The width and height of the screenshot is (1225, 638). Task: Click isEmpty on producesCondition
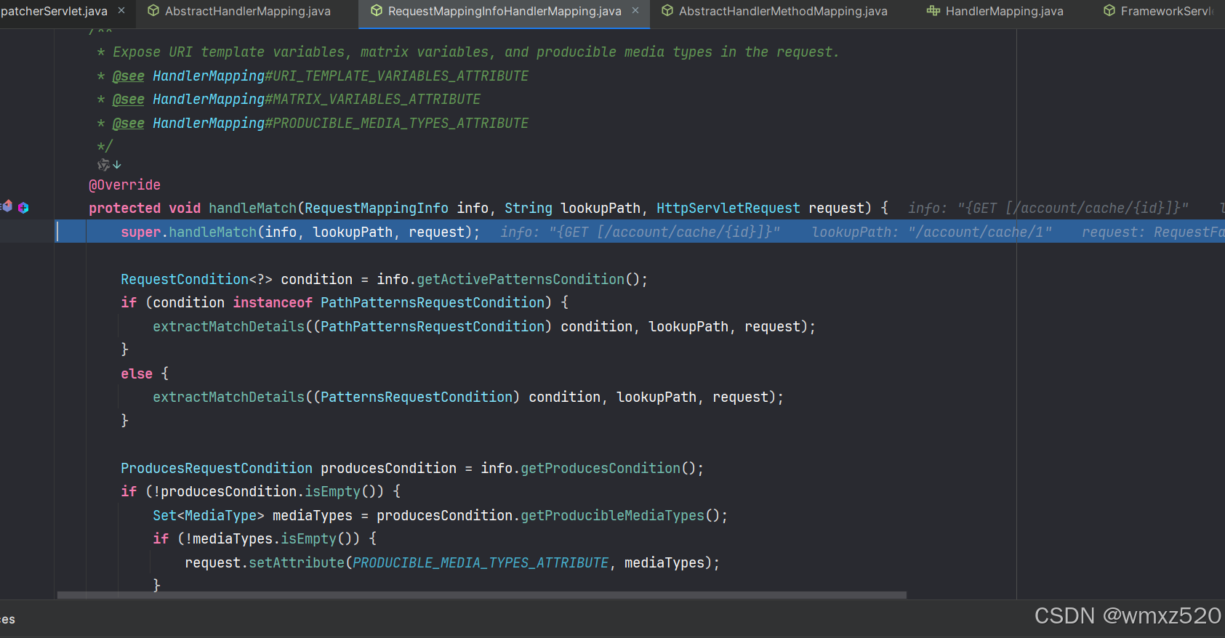(332, 491)
